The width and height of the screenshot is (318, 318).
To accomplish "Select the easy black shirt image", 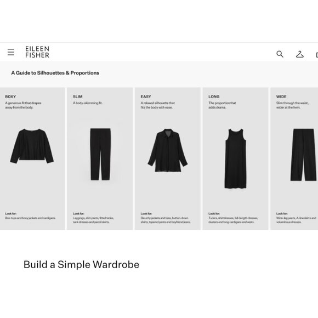I will click(168, 150).
